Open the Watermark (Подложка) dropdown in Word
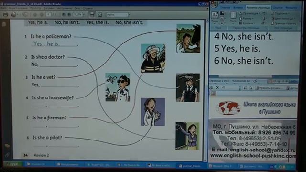The image size is (306, 172). [281, 13]
